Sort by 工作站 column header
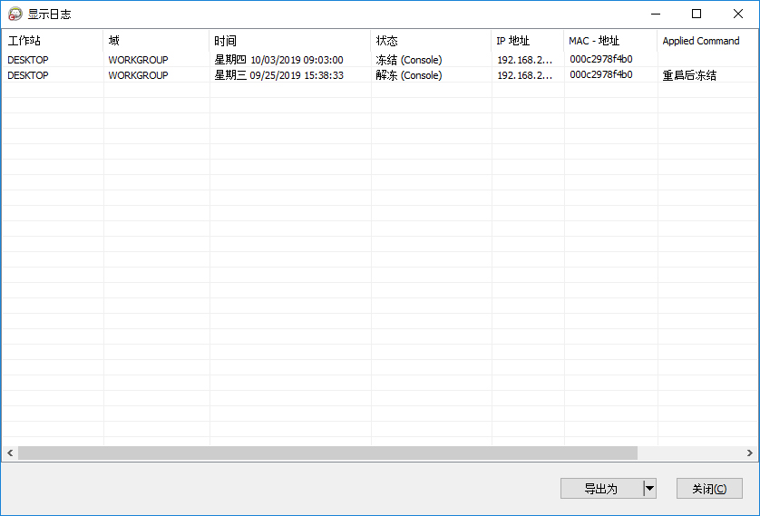 tap(52, 41)
